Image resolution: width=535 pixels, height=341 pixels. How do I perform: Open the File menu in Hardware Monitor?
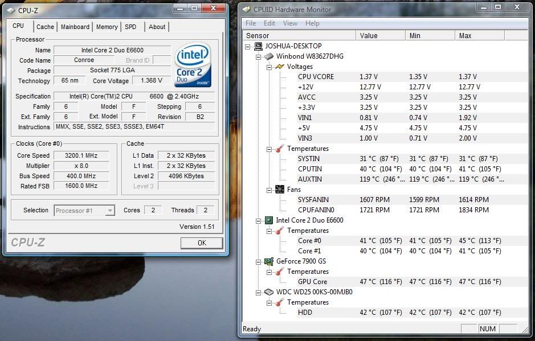(x=251, y=23)
